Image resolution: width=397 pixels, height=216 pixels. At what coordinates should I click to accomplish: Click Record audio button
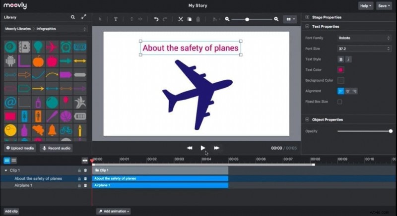pyautogui.click(x=56, y=148)
